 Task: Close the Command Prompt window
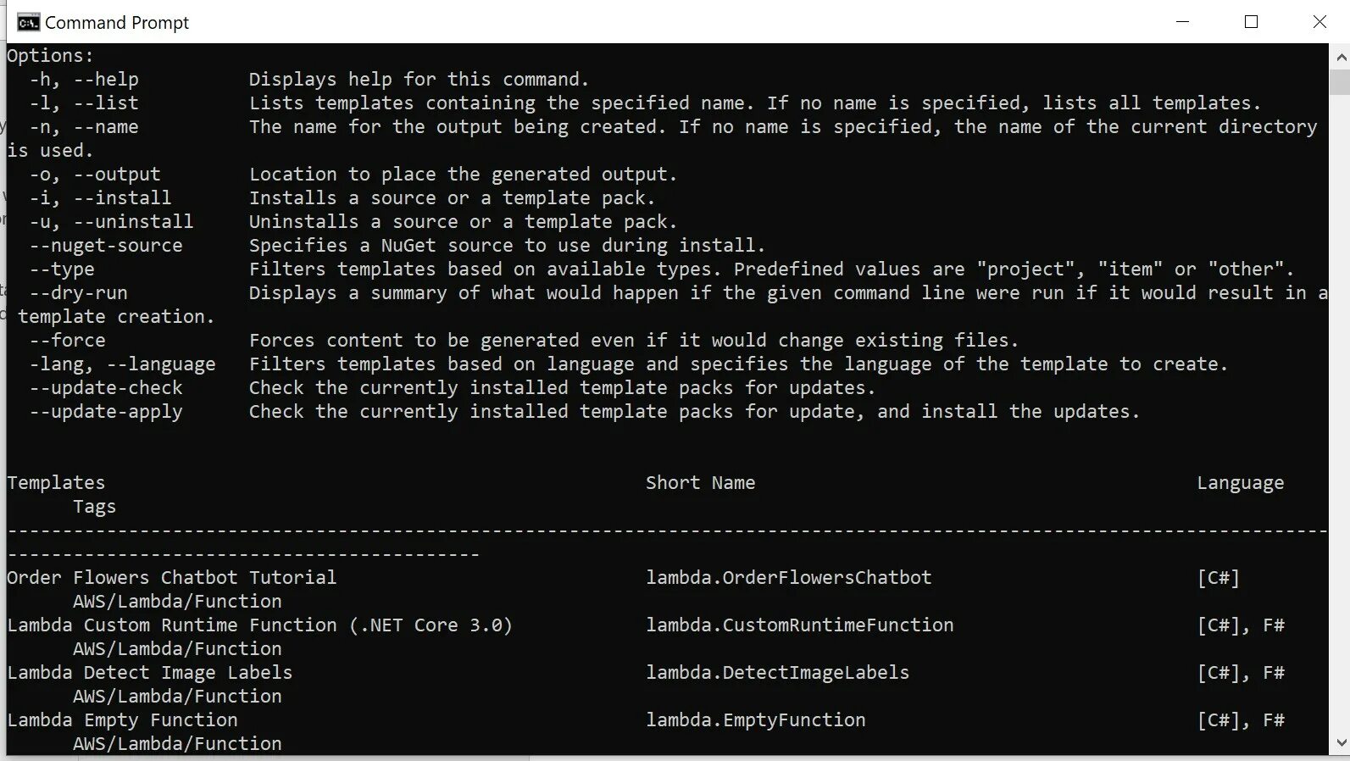[x=1319, y=22]
